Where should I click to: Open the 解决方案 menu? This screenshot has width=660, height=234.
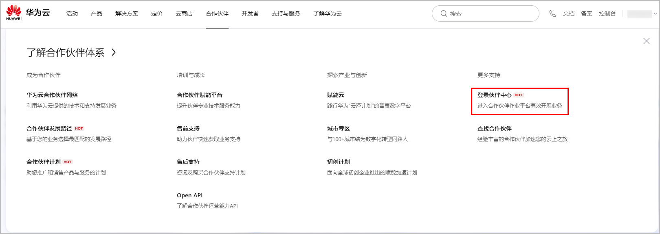(127, 13)
